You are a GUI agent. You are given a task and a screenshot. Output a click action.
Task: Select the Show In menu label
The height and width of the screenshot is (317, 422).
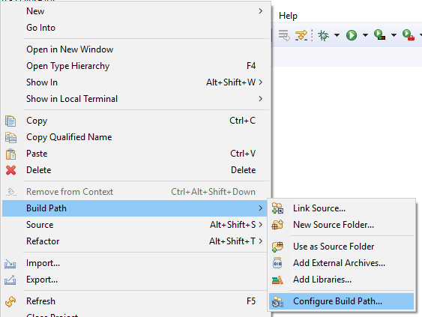click(x=42, y=82)
